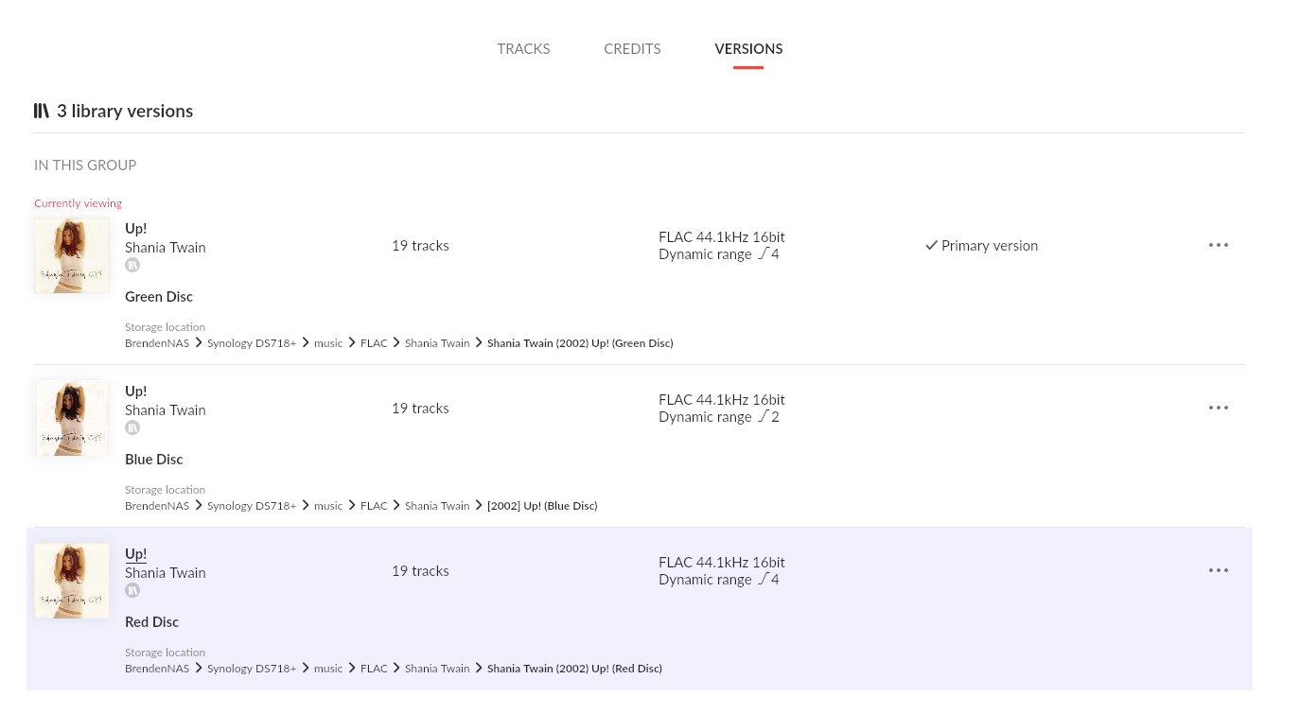1300x714 pixels.
Task: Select the VERSIONS tab
Action: (748, 49)
